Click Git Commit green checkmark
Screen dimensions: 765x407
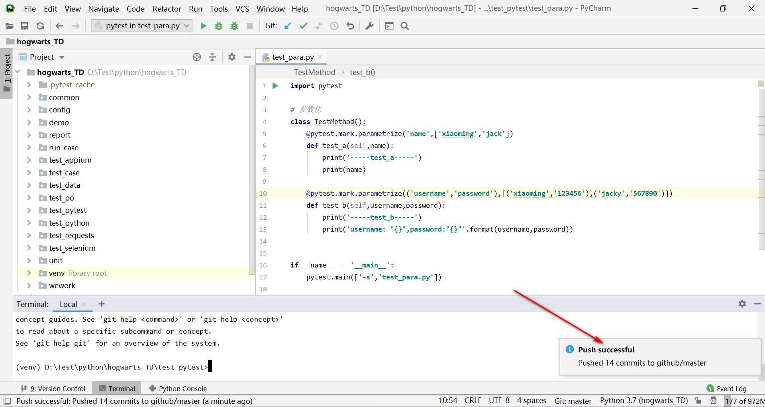tap(304, 26)
